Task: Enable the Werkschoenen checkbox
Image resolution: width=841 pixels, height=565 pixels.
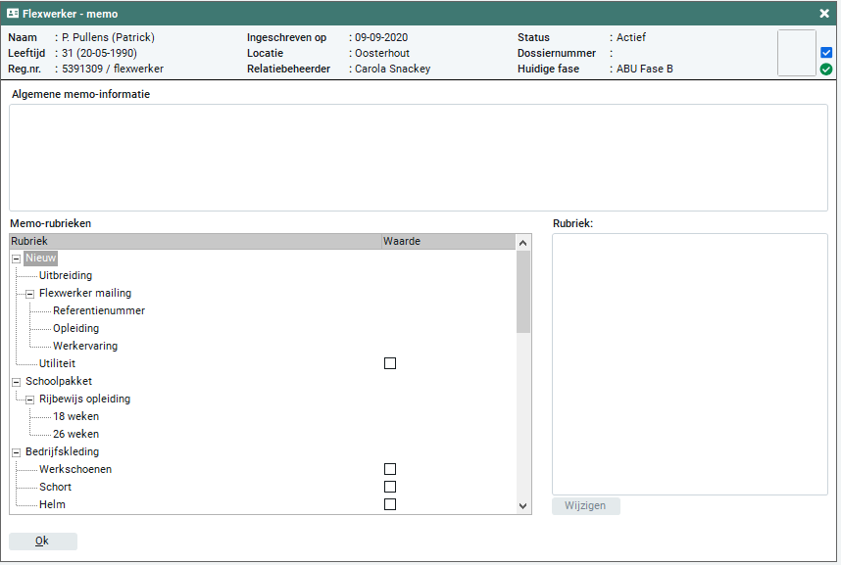Action: (390, 469)
